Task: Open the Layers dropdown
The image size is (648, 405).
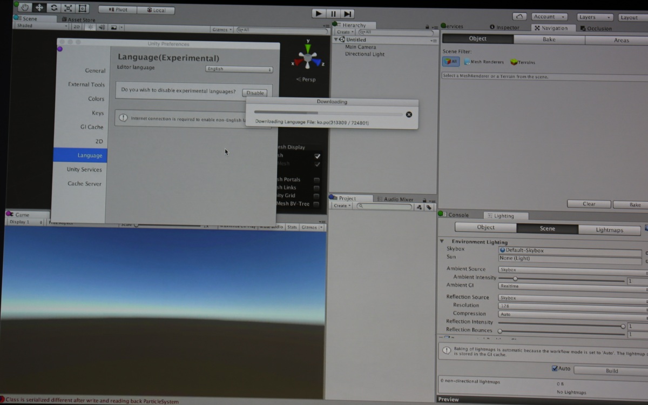Action: (x=595, y=17)
